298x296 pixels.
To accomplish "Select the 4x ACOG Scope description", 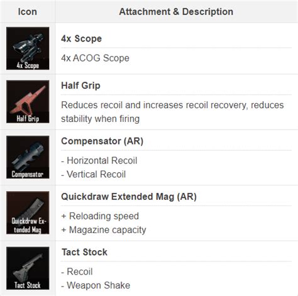I will (95, 58).
